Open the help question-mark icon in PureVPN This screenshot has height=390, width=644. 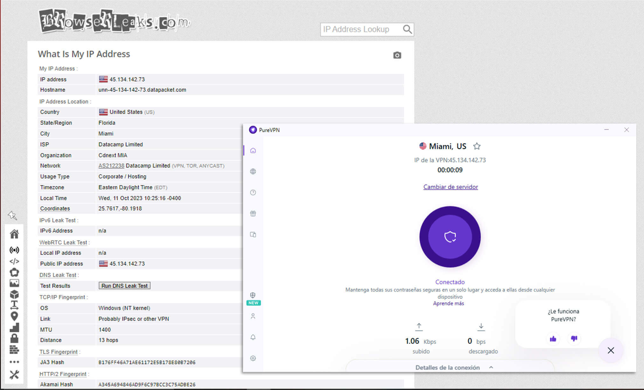pos(253,192)
